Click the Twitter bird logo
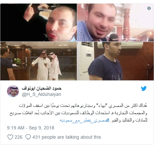The width and height of the screenshot is (154, 148). point(144,89)
